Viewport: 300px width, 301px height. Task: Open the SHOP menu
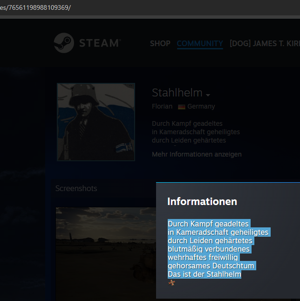point(160,43)
